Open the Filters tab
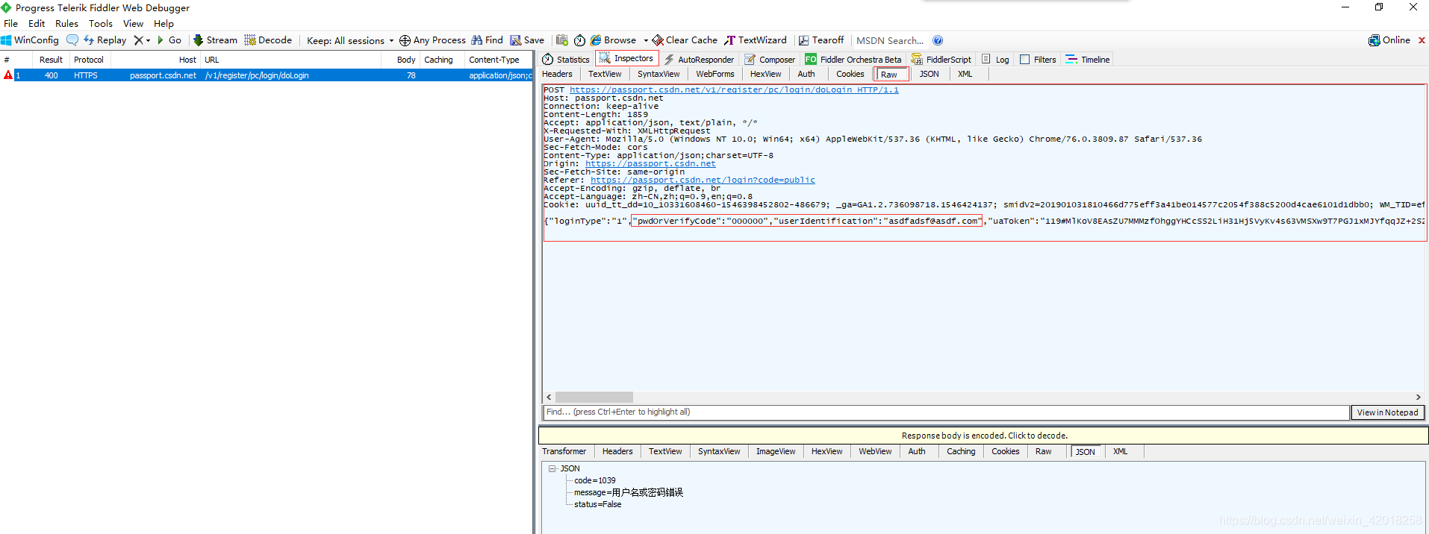The image size is (1429, 534). pos(1038,59)
